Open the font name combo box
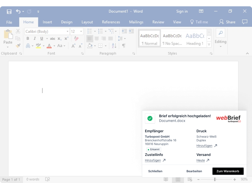252x183 pixels. 47,31
